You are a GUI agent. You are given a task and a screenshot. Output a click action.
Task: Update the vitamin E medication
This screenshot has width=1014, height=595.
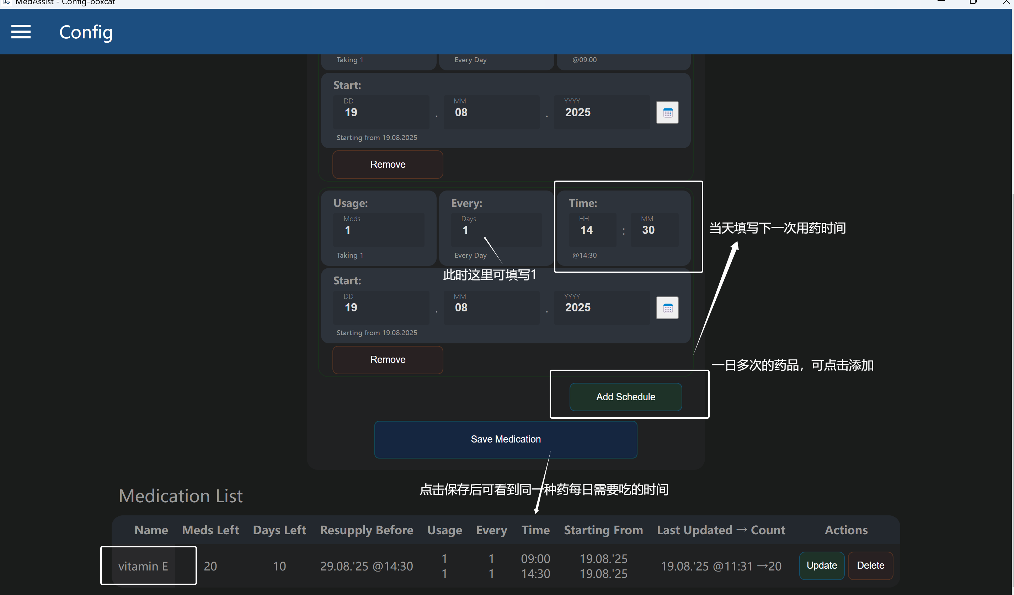(821, 565)
